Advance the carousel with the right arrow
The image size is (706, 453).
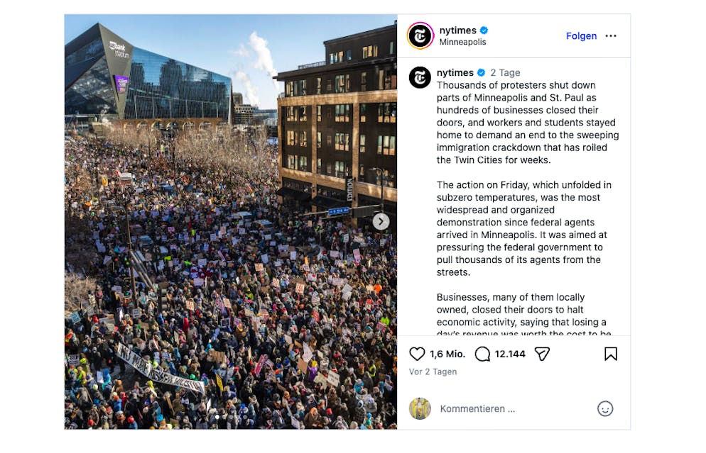click(x=381, y=221)
